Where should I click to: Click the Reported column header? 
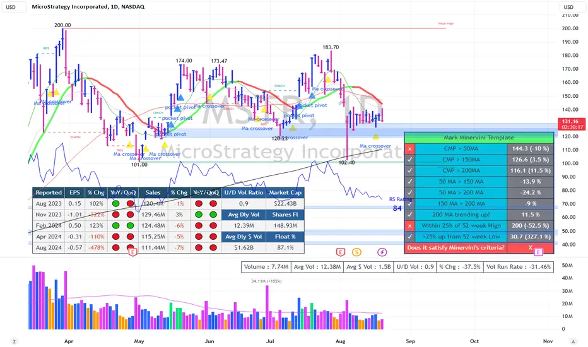pyautogui.click(x=49, y=192)
